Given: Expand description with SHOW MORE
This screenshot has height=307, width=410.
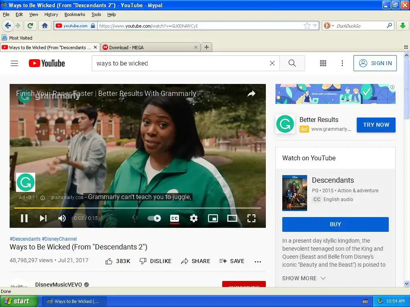Looking at the screenshot, I should [304, 278].
